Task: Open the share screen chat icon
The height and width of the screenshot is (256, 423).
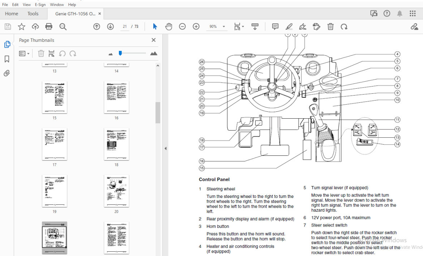Action: [373, 13]
